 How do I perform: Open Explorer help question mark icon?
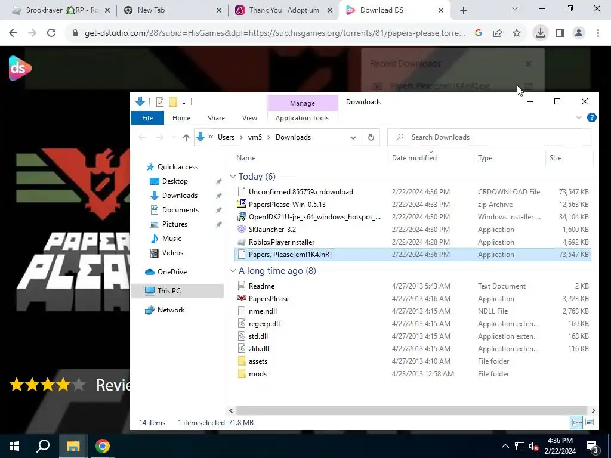591,117
